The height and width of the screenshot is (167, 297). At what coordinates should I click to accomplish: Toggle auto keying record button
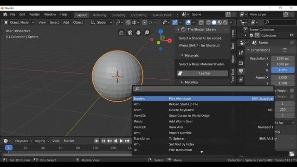pos(97,141)
